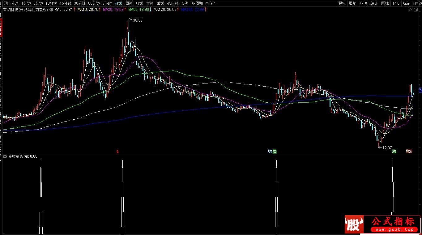Switch to 年线 yearly chart
Image resolution: width=422 pixels, height=235 pixels.
tap(150, 3)
